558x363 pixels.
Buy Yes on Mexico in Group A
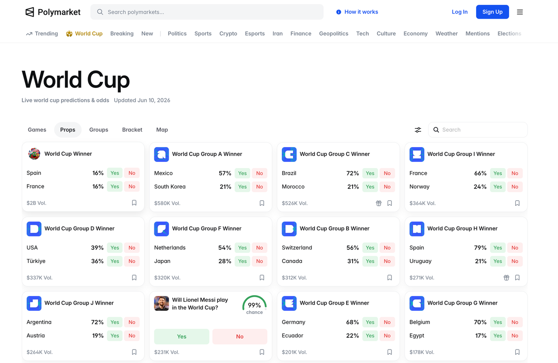242,173
